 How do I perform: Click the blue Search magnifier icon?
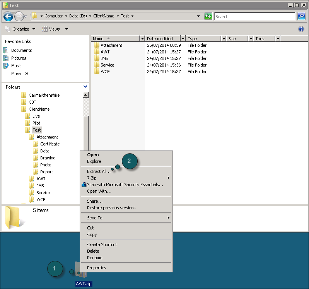pyautogui.click(x=301, y=16)
